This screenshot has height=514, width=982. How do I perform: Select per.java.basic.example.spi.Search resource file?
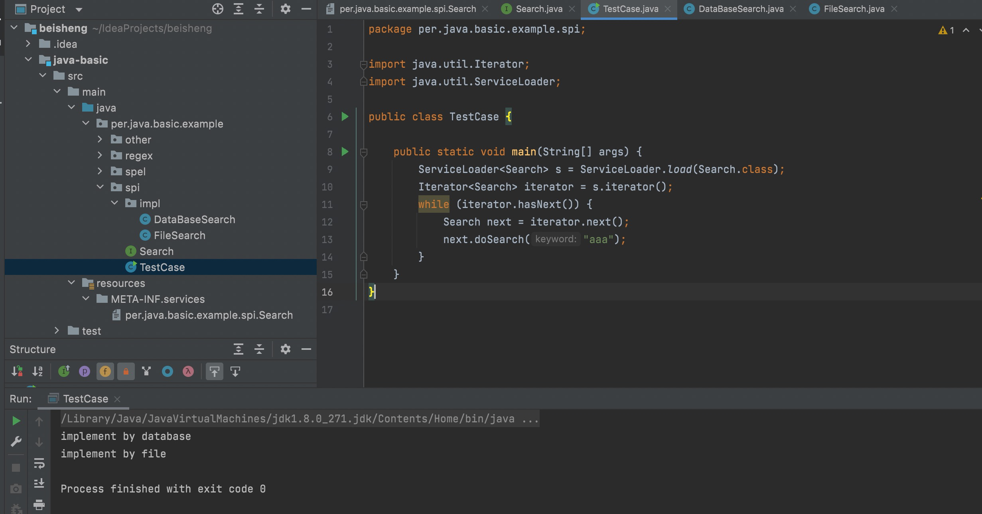point(203,315)
